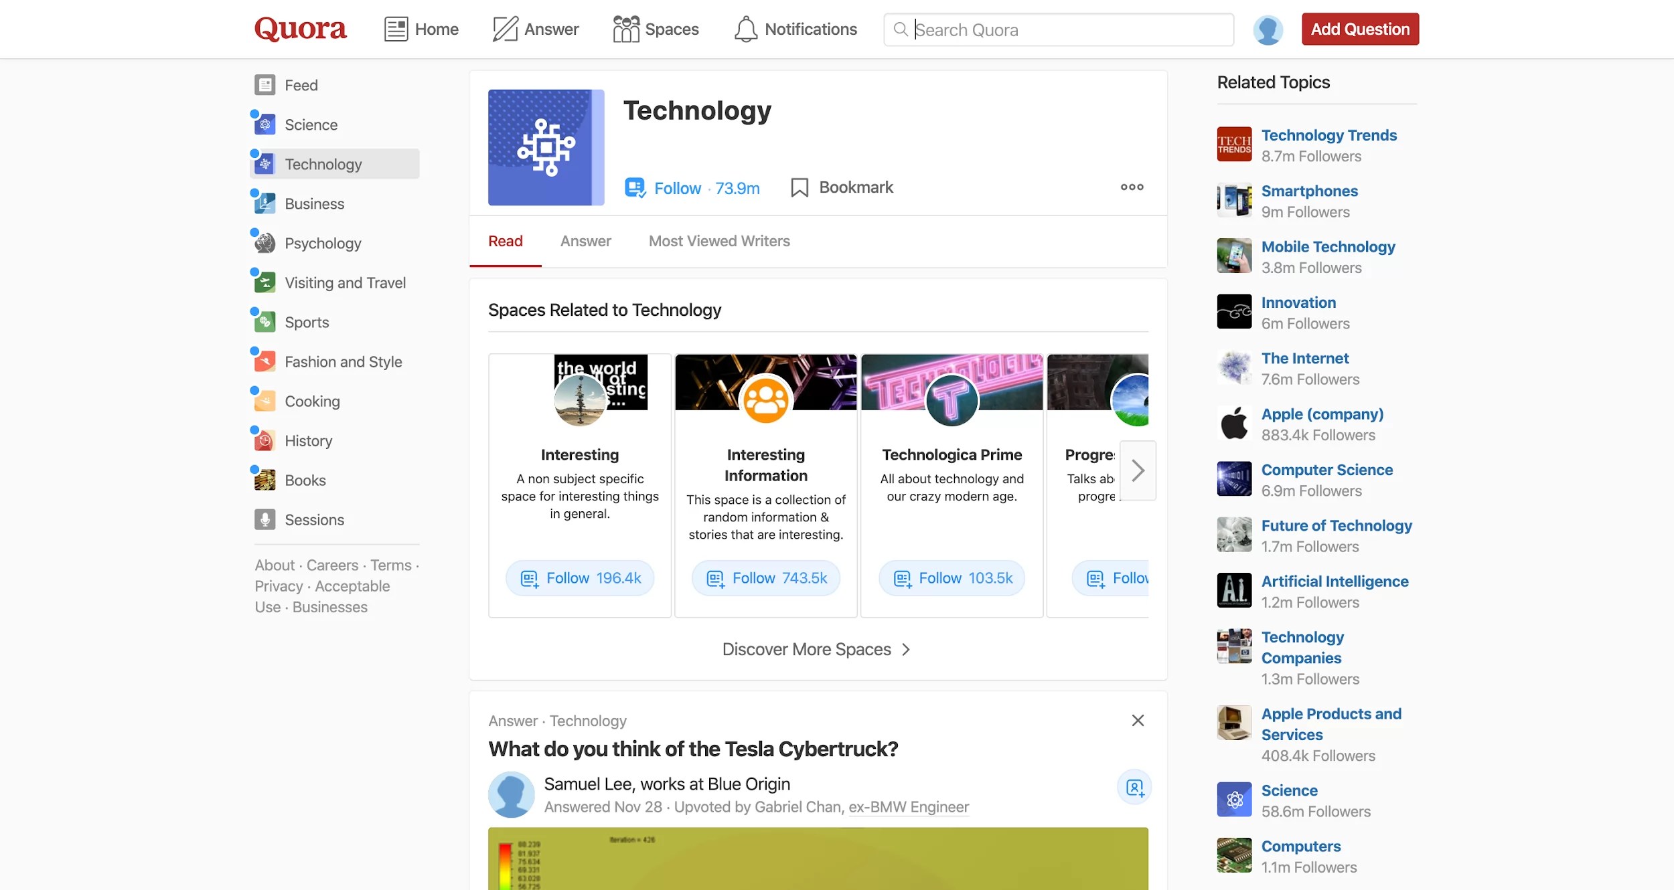Open ex-BMW Engineer credential link

click(x=909, y=807)
